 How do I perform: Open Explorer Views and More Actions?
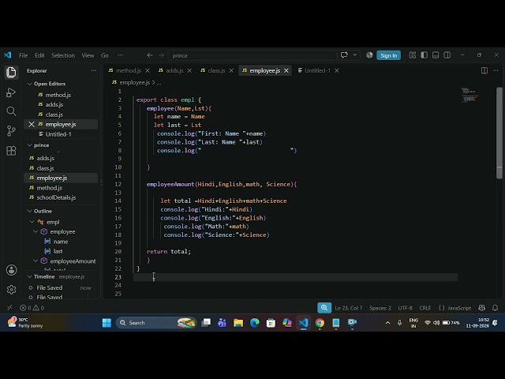[x=94, y=70]
